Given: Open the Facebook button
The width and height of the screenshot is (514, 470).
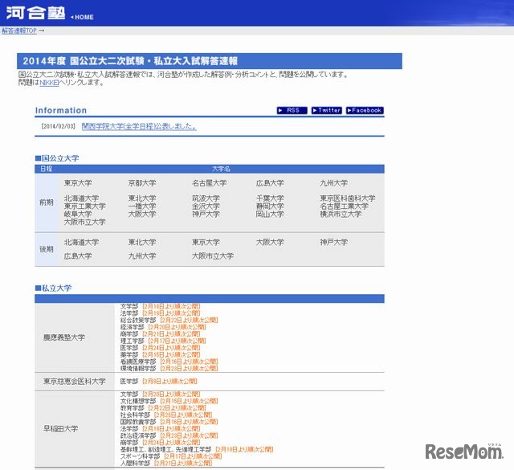Looking at the screenshot, I should (x=365, y=111).
